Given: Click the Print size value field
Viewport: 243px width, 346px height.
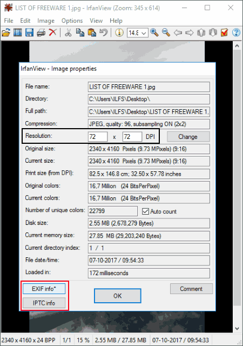Looking at the screenshot, I should click(x=149, y=174).
